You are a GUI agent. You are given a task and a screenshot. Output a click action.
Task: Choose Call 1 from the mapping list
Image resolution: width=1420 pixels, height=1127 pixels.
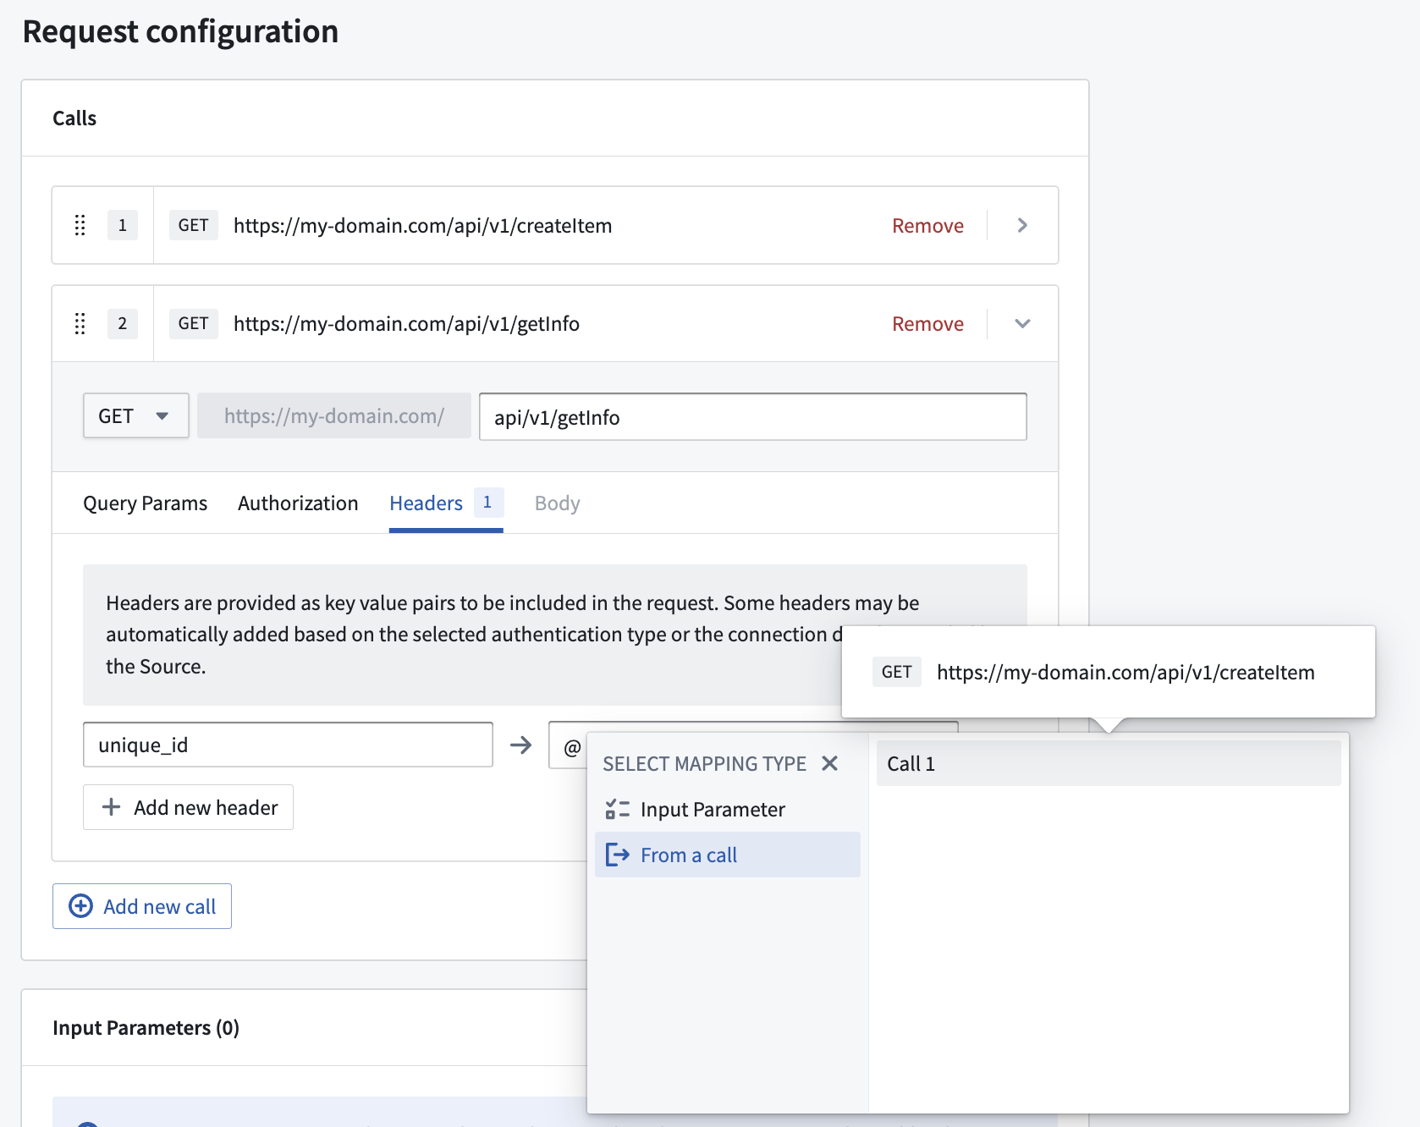click(x=1109, y=763)
